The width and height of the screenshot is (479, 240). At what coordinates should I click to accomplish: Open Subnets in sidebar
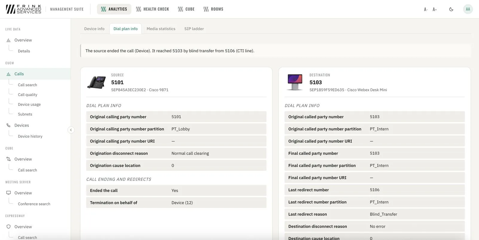25,114
